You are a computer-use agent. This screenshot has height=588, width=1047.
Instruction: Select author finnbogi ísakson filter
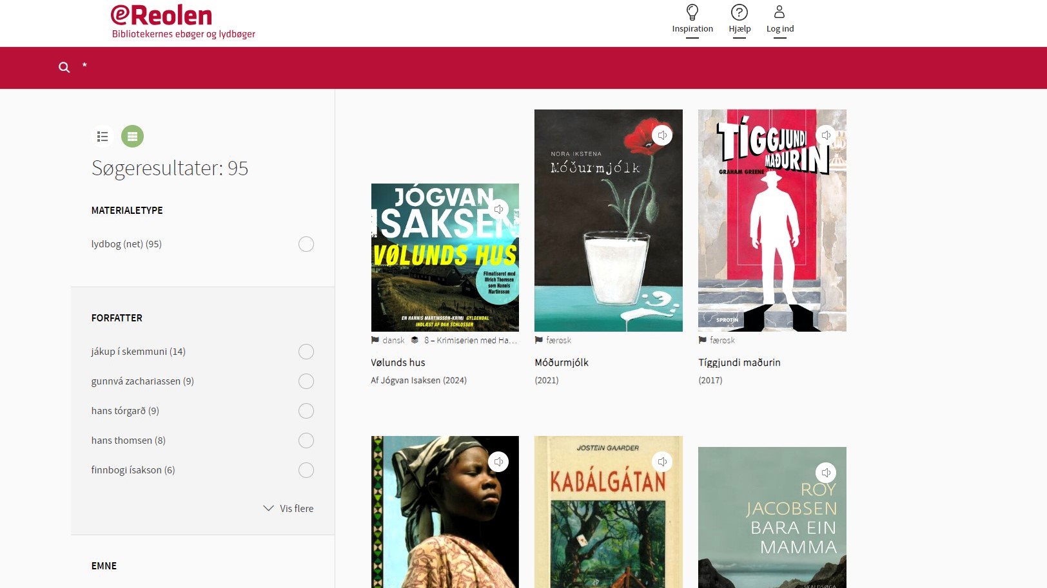306,470
